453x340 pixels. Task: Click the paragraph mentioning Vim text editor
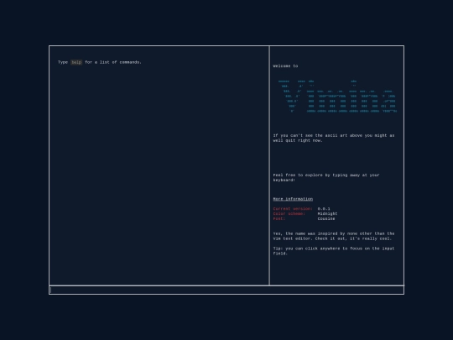pos(334,236)
